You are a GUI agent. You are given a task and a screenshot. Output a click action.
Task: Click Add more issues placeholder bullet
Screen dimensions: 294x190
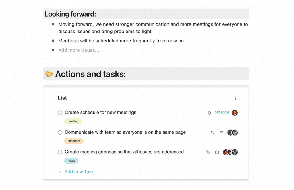point(79,50)
